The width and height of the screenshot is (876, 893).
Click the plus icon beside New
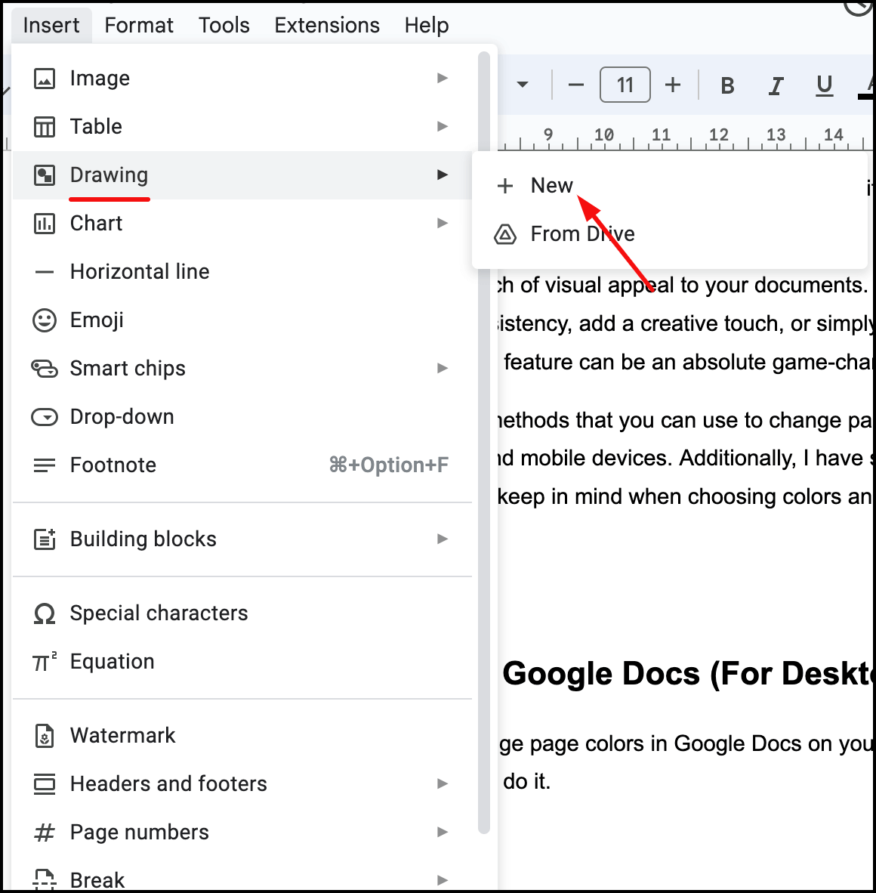505,186
